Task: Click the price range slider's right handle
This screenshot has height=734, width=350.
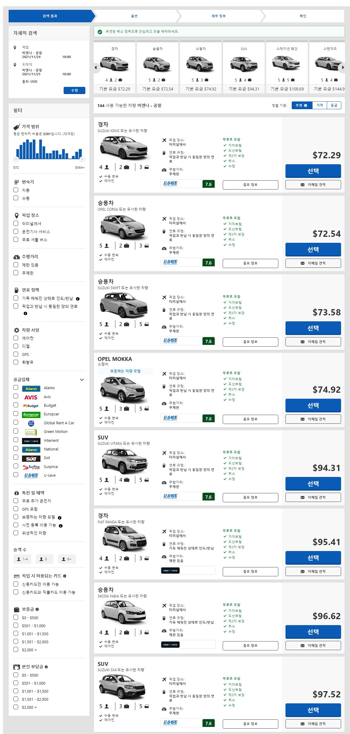Action: pyautogui.click(x=82, y=159)
